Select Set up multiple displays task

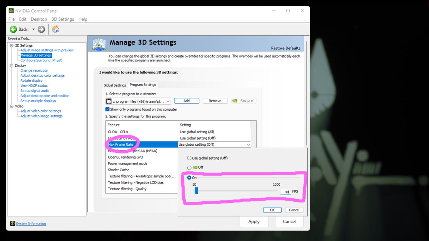pos(38,101)
